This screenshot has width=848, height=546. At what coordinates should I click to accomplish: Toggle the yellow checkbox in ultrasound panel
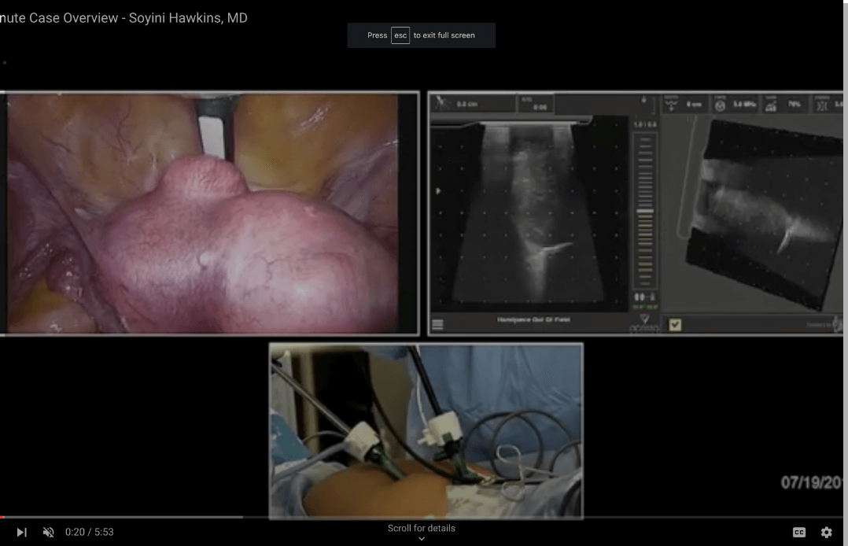pyautogui.click(x=674, y=324)
